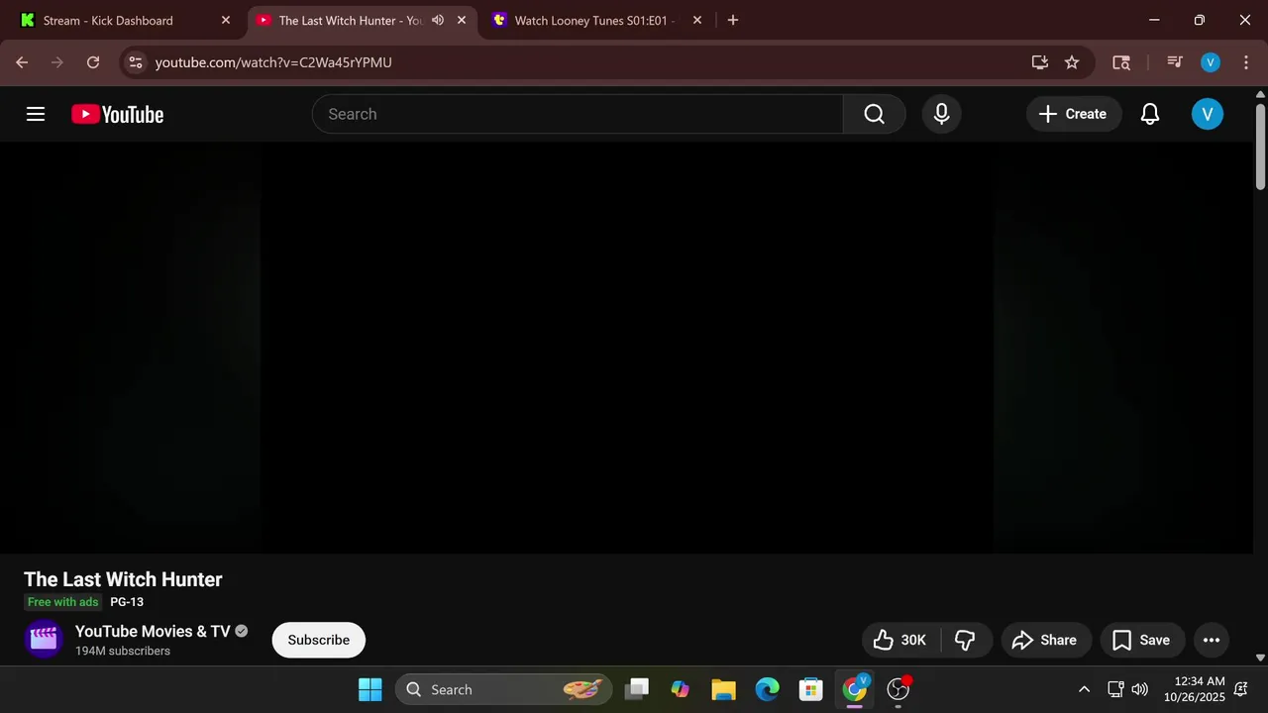This screenshot has width=1268, height=713.
Task: Go back in browser history
Action: [x=22, y=62]
